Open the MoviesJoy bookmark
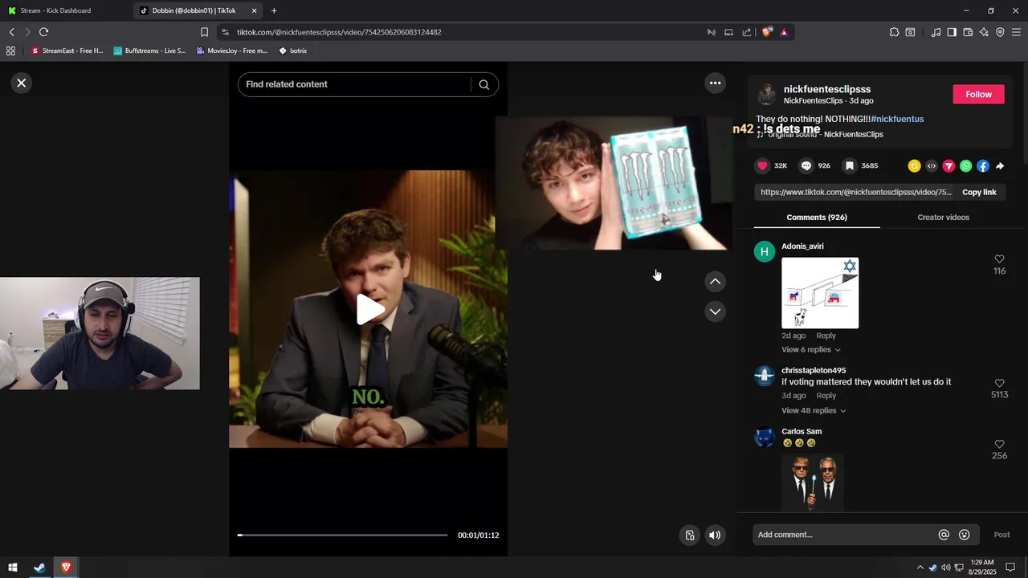The height and width of the screenshot is (578, 1028). point(232,51)
